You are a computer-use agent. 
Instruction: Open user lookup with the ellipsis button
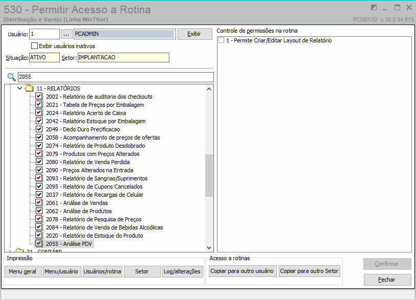click(67, 34)
